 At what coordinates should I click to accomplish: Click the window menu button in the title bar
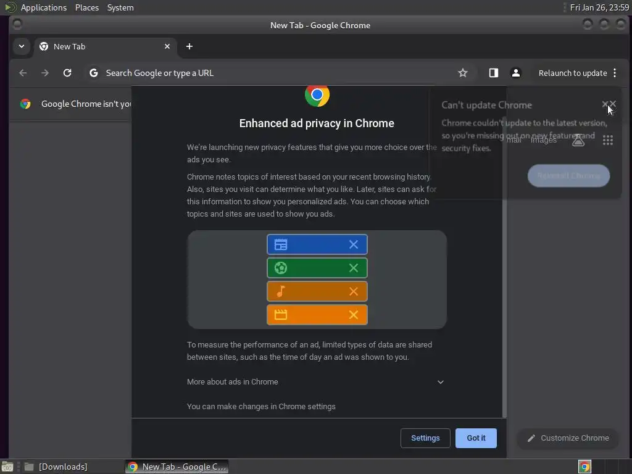point(17,25)
